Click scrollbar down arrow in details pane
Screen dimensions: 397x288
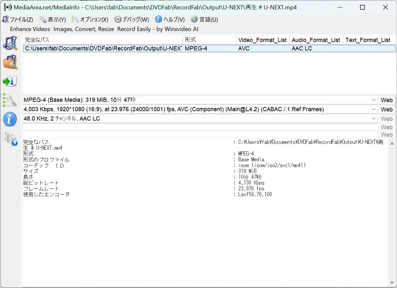coord(392,283)
